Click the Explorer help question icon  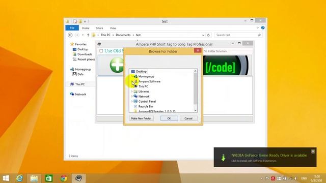point(263,27)
